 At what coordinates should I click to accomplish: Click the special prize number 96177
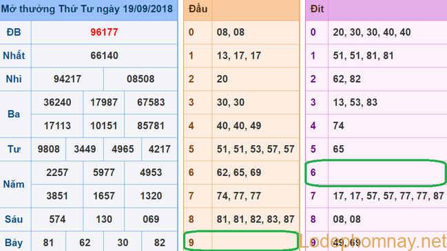point(104,32)
